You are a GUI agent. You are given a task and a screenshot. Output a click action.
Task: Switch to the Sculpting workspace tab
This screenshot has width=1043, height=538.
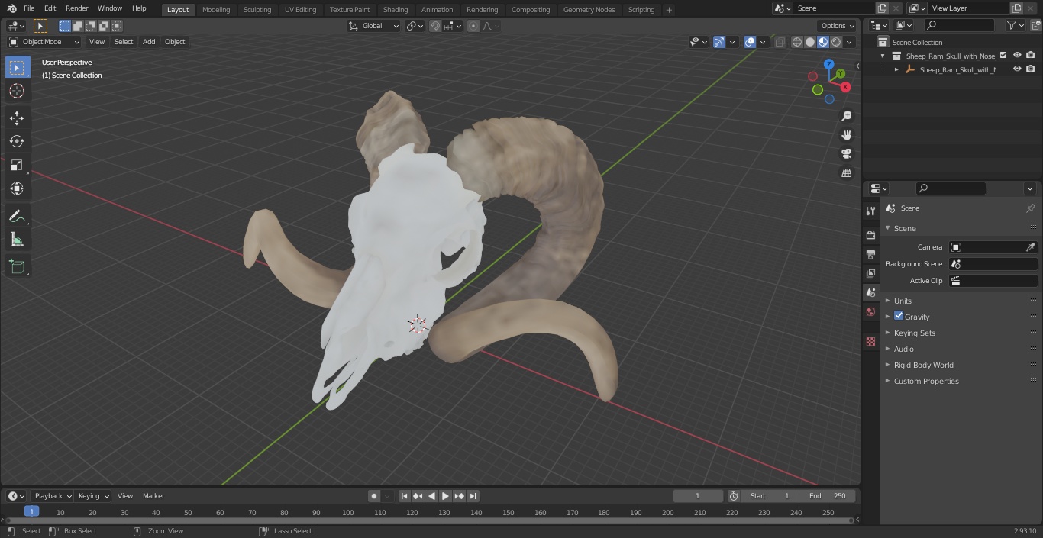(x=257, y=9)
